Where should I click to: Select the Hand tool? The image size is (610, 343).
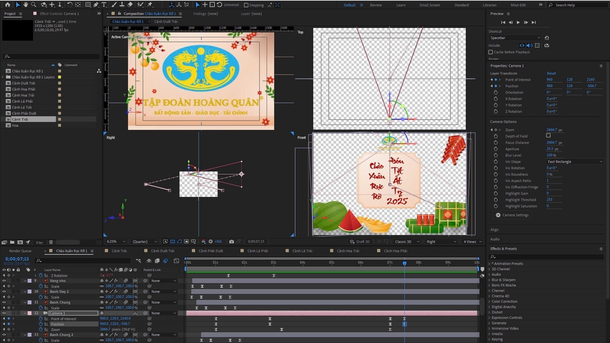pos(25,4)
